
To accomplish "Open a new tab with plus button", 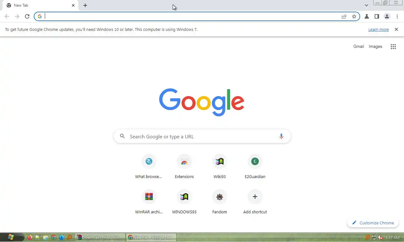I will 85,5.
